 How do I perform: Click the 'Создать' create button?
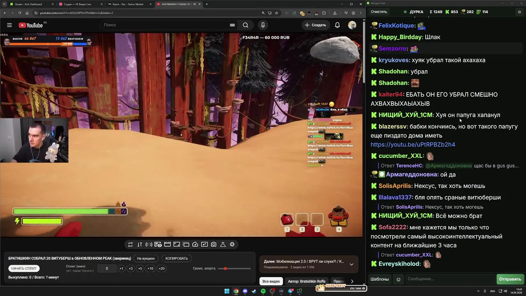pyautogui.click(x=316, y=25)
